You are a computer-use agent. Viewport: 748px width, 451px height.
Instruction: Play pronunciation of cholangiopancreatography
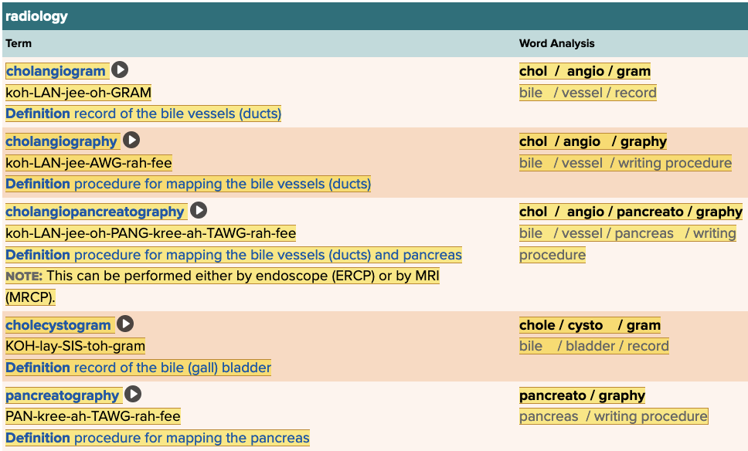click(x=199, y=211)
